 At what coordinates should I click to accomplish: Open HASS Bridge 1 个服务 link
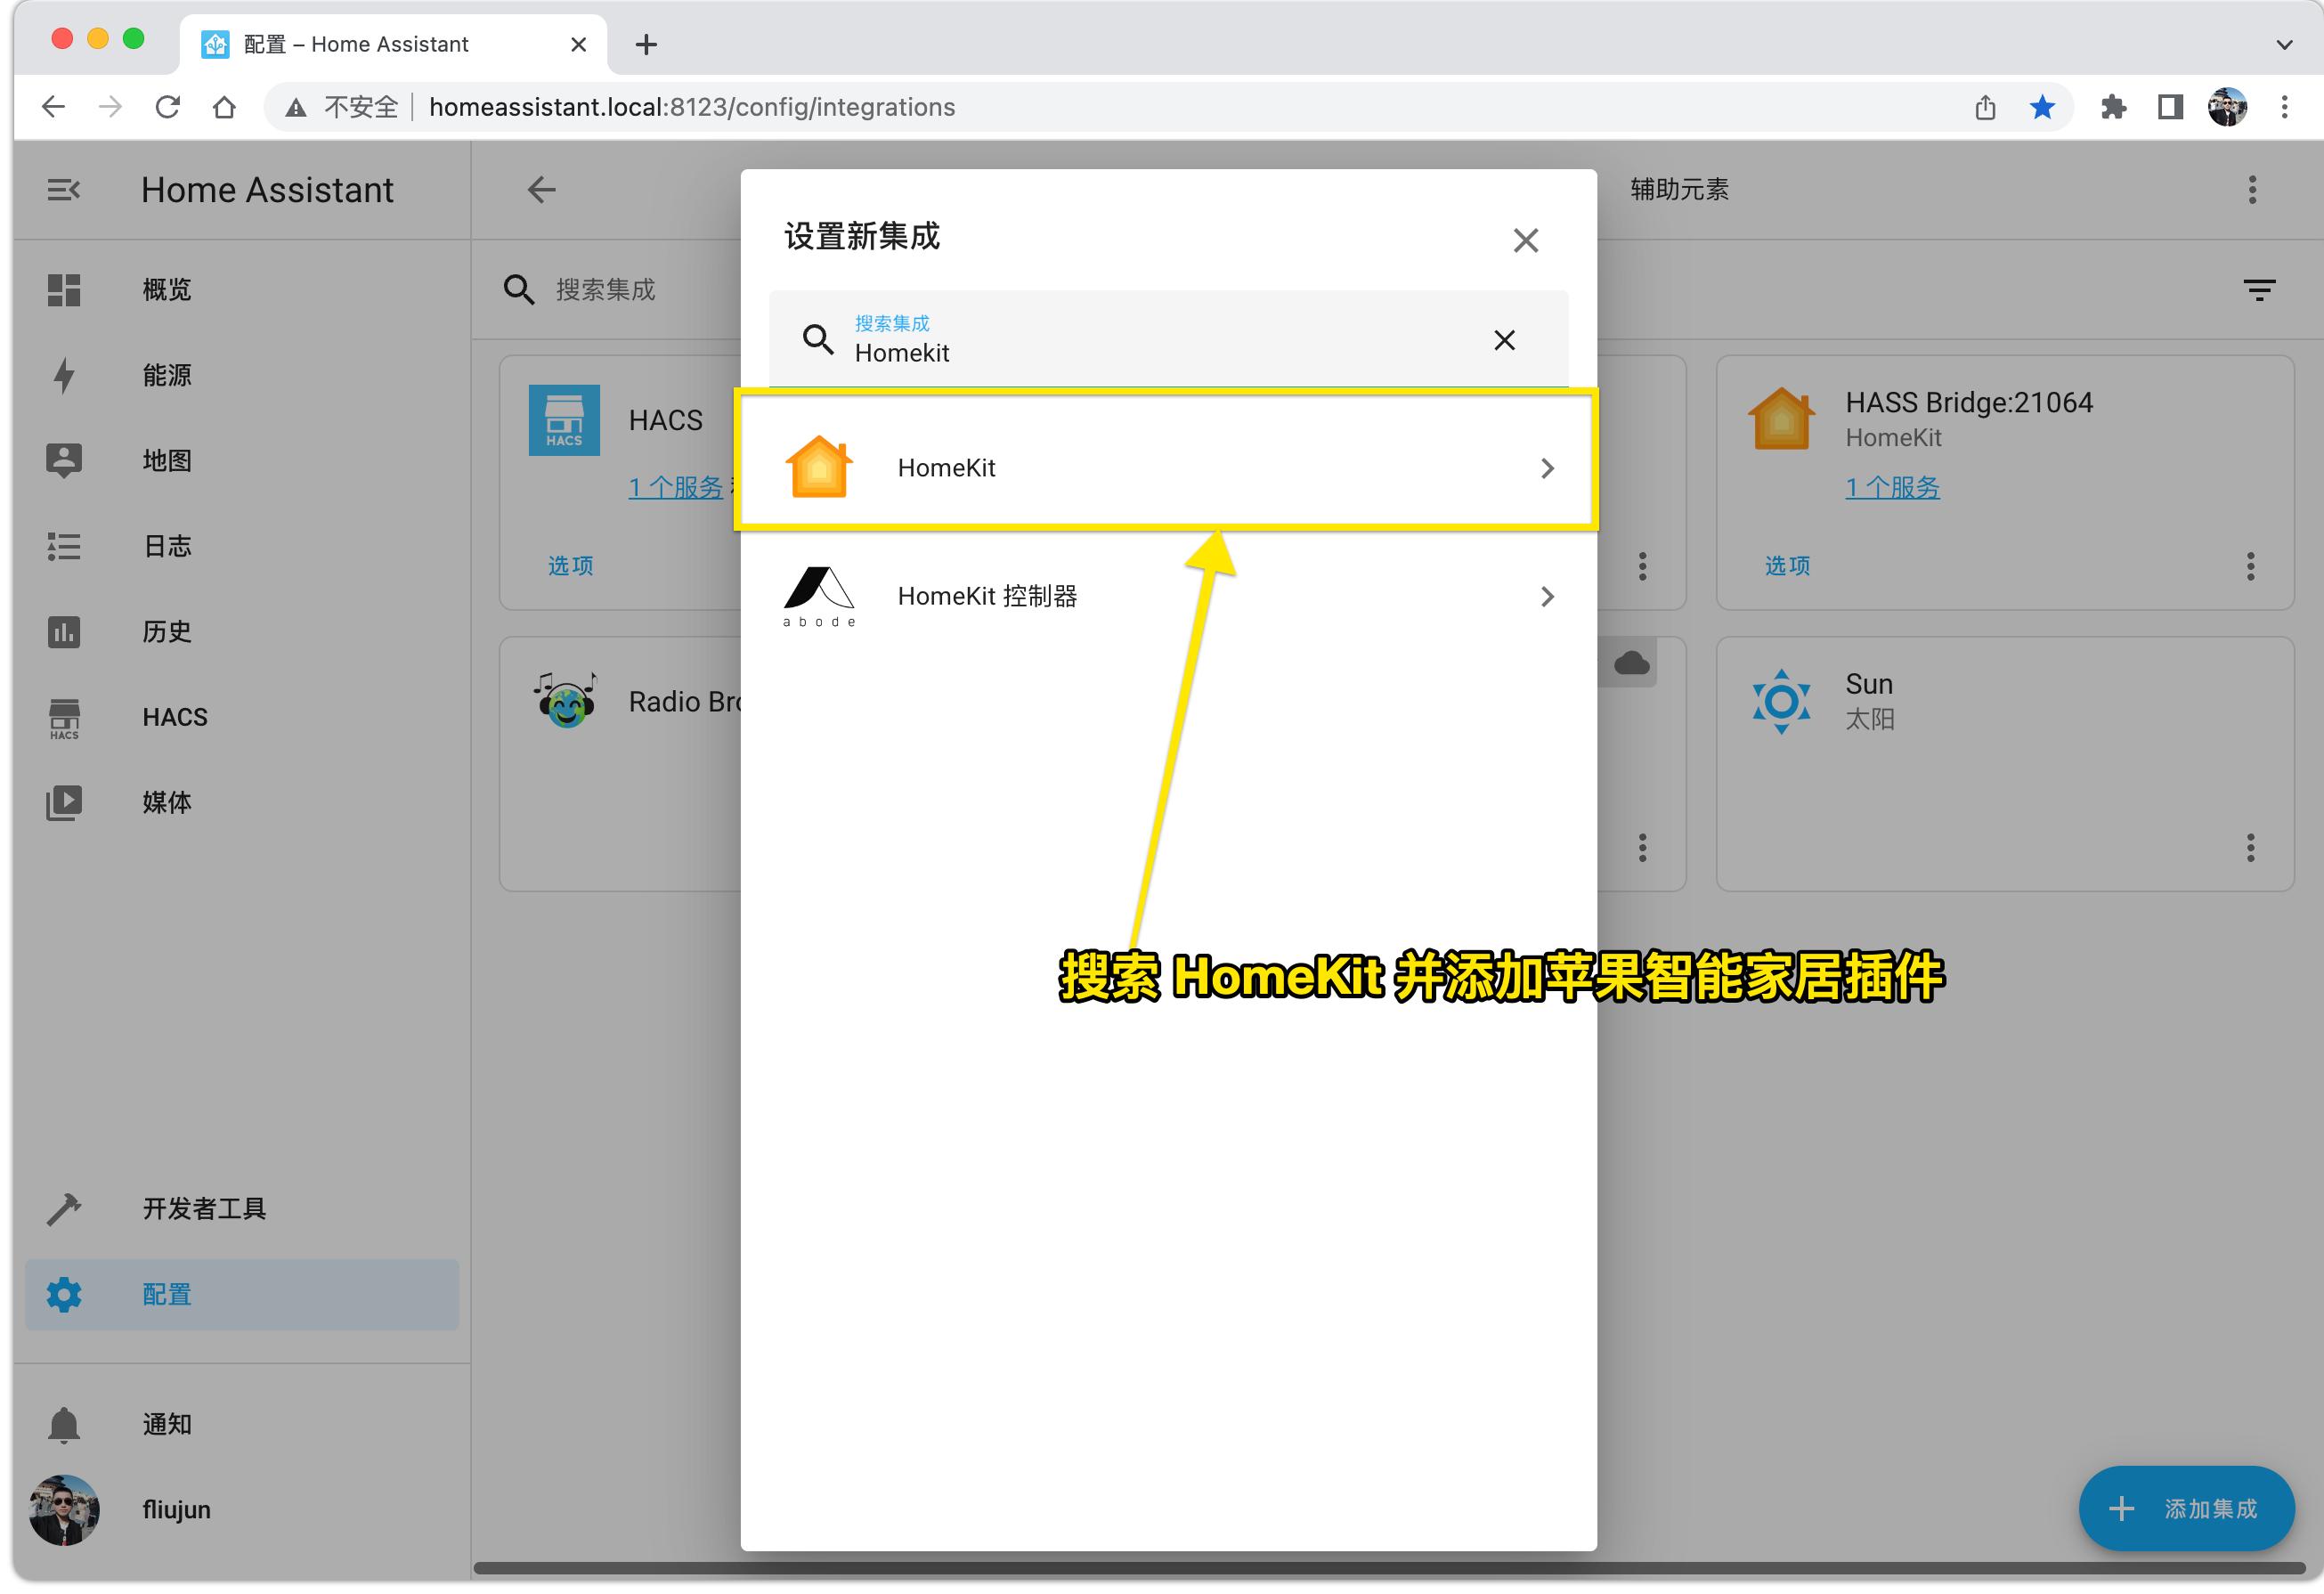point(1892,487)
